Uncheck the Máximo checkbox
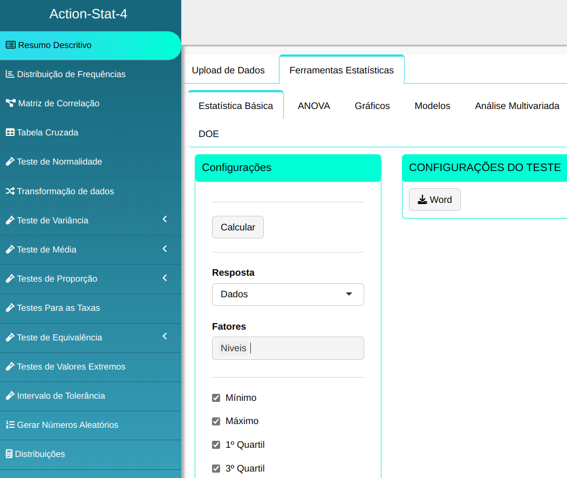 [x=216, y=421]
